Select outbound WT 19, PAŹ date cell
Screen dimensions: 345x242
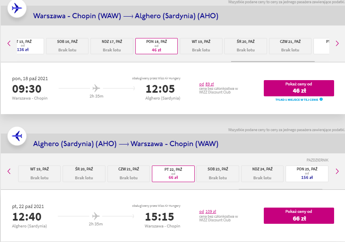click(x=201, y=46)
